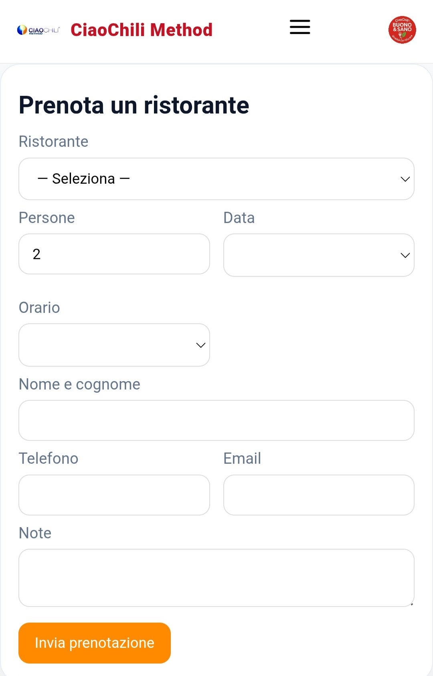The height and width of the screenshot is (676, 433).
Task: Focus the Note text area
Action: click(x=216, y=578)
